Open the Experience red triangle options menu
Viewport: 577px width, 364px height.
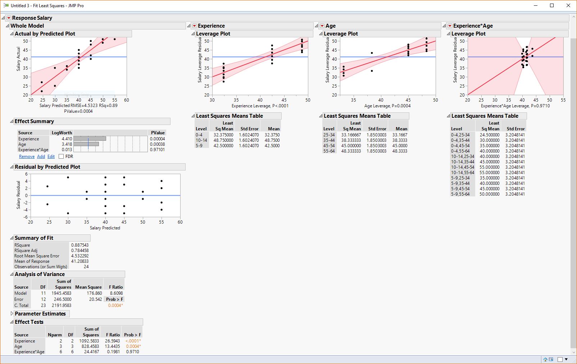click(195, 26)
